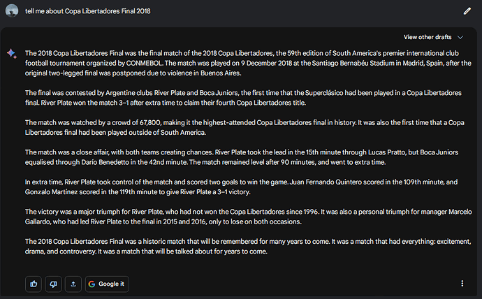Click the Google G logo
The width and height of the screenshot is (482, 299).
click(92, 284)
